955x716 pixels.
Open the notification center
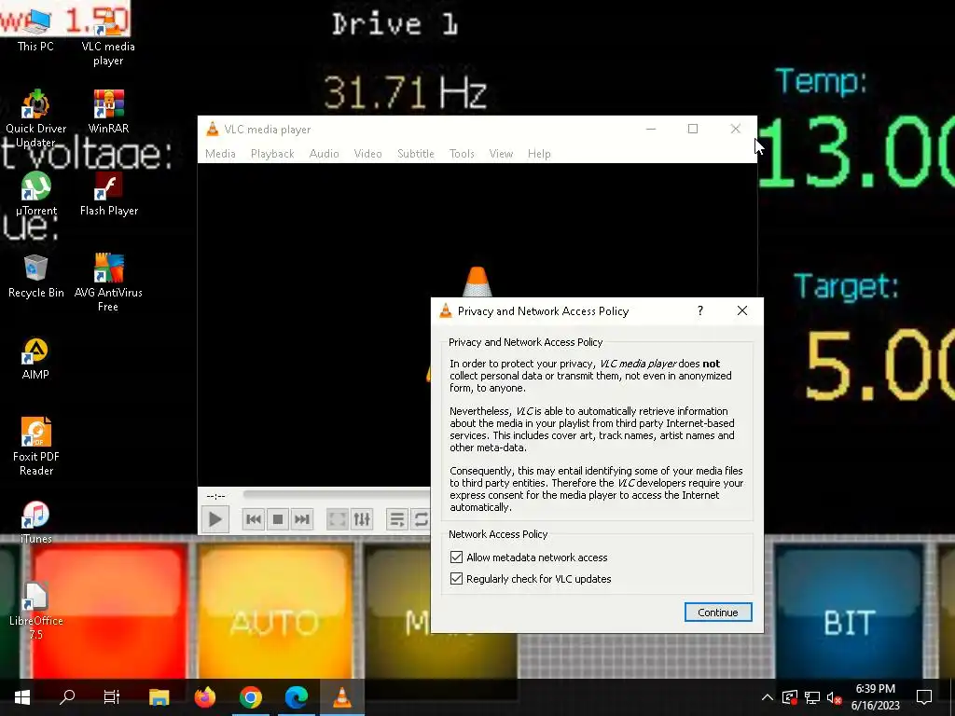click(x=924, y=697)
